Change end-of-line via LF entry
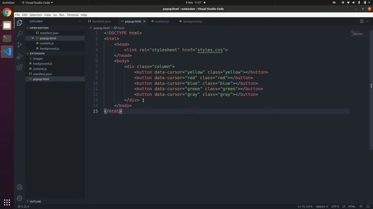The image size is (373, 209). 344,207
